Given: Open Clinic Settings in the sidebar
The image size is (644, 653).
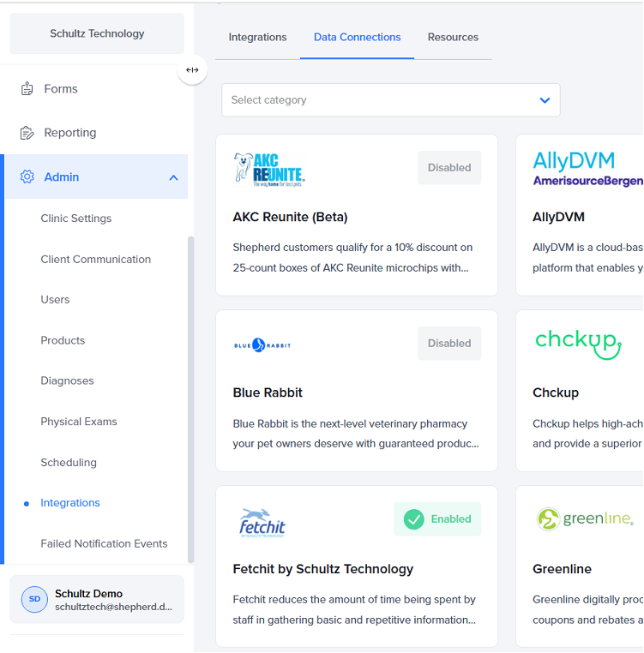Looking at the screenshot, I should tap(76, 219).
